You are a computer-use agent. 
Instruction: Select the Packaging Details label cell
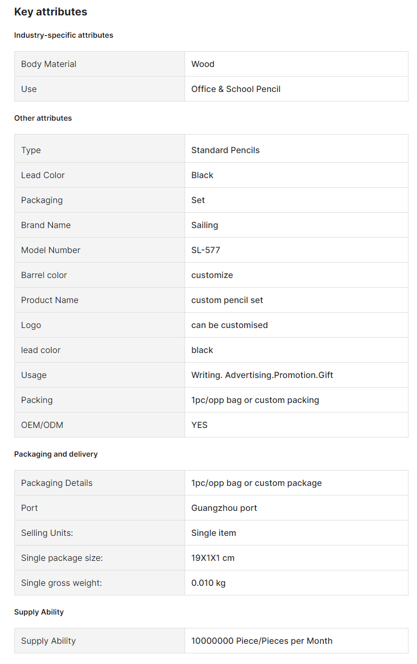click(99, 483)
